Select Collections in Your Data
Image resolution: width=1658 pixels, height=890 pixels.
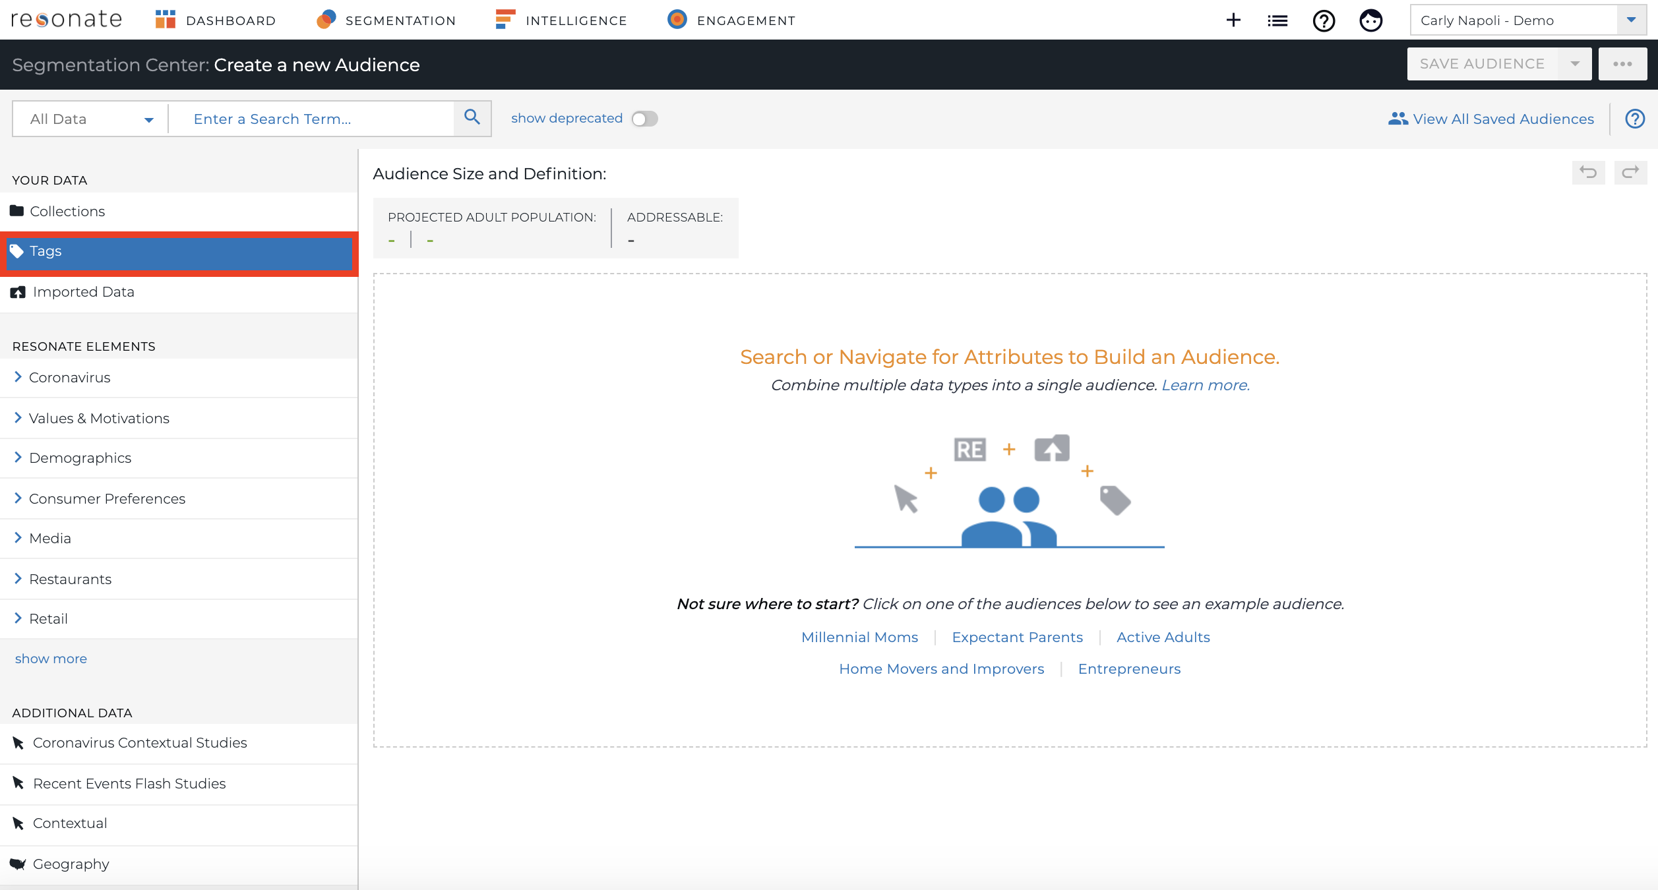coord(179,211)
